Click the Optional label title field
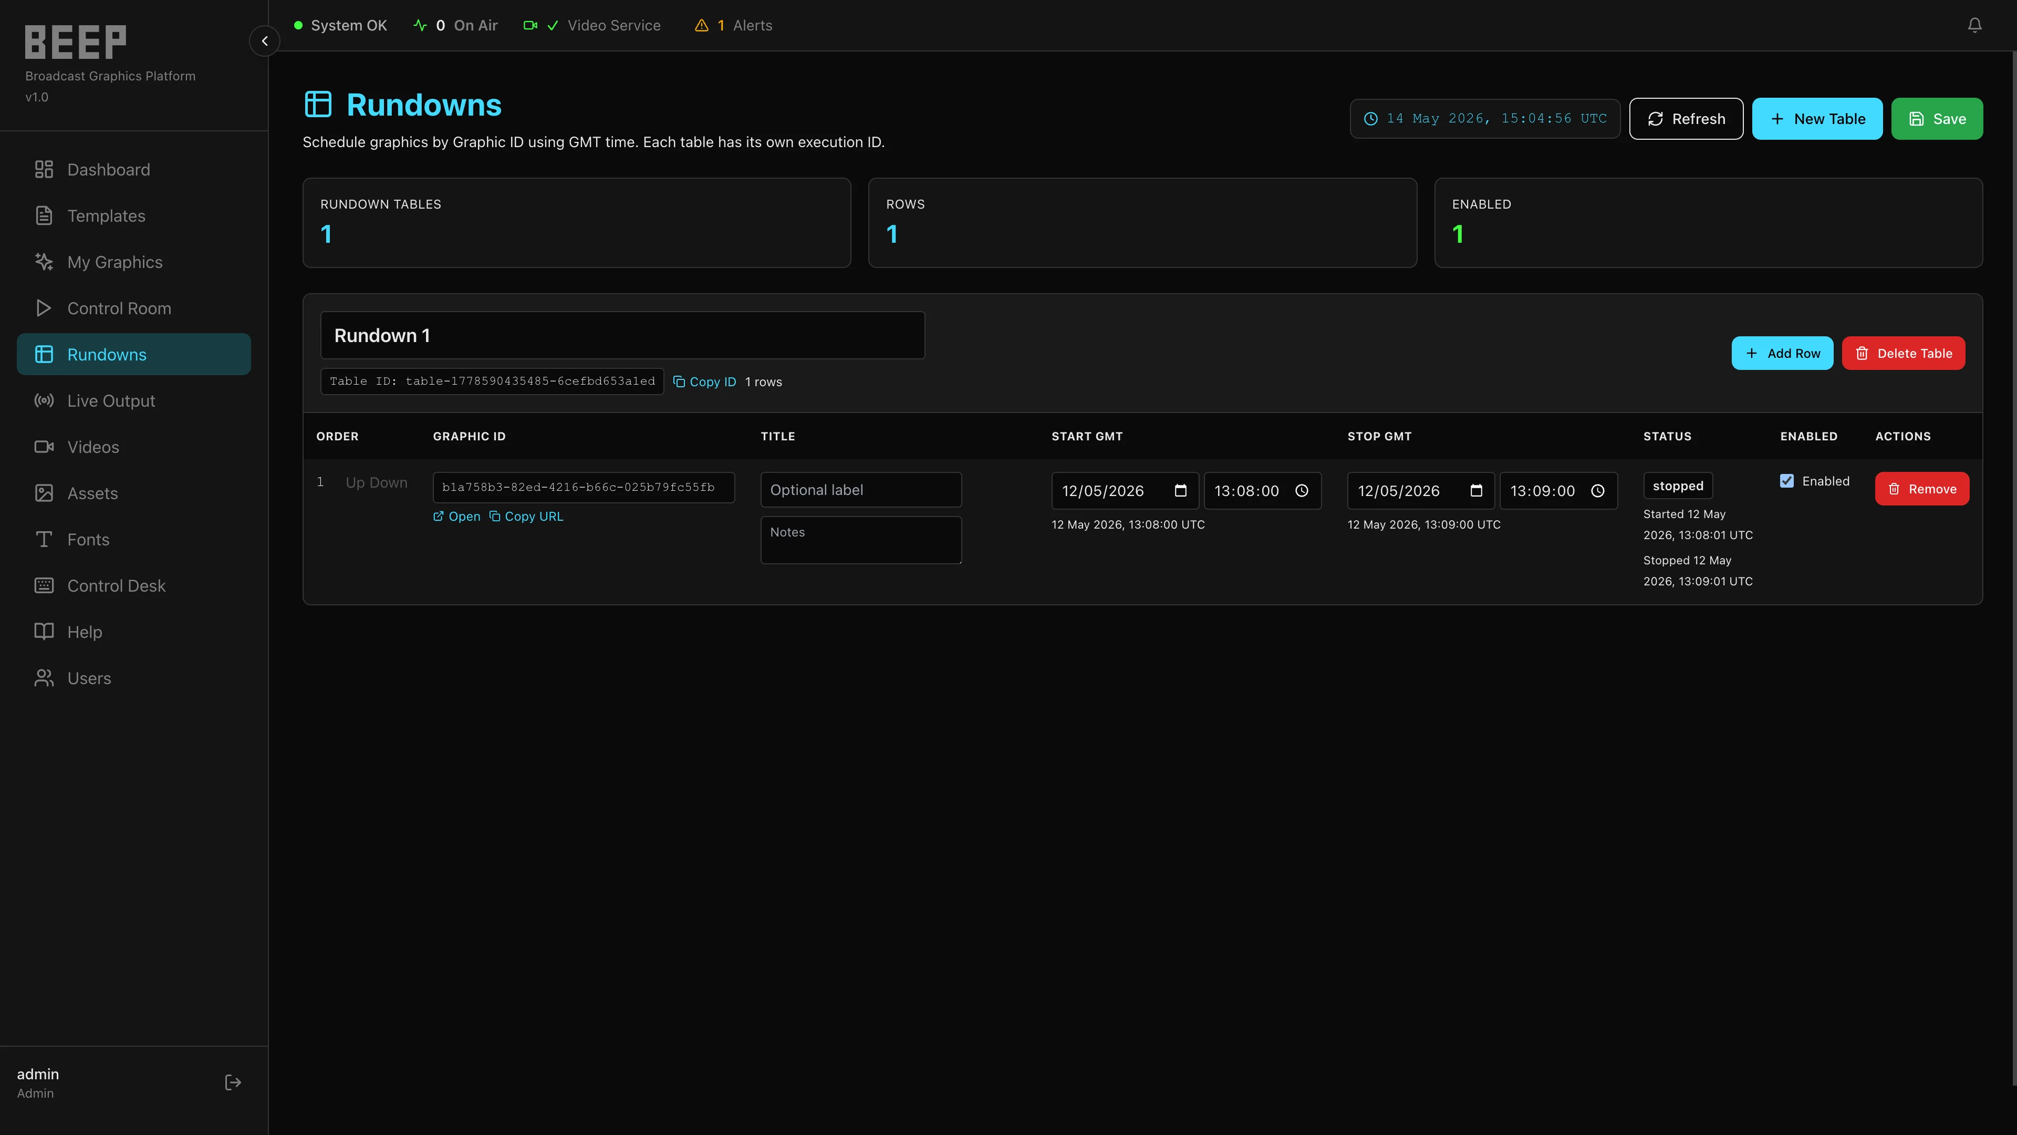Image resolution: width=2017 pixels, height=1135 pixels. [x=860, y=490]
